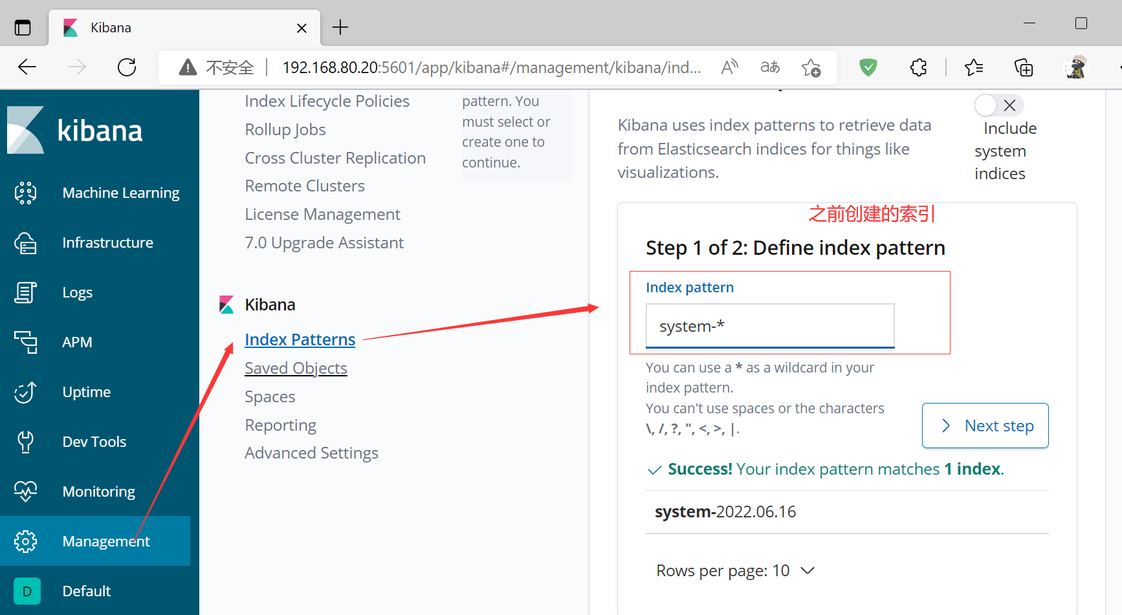
Task: Click the browser address bar URL
Action: point(492,67)
